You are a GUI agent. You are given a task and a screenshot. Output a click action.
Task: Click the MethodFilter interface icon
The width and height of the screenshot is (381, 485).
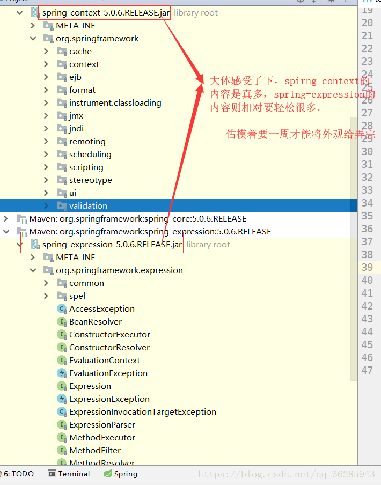62,451
